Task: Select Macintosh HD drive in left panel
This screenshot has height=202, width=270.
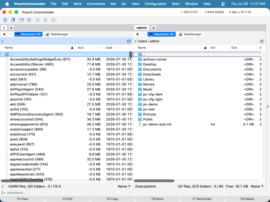Action: point(28,34)
